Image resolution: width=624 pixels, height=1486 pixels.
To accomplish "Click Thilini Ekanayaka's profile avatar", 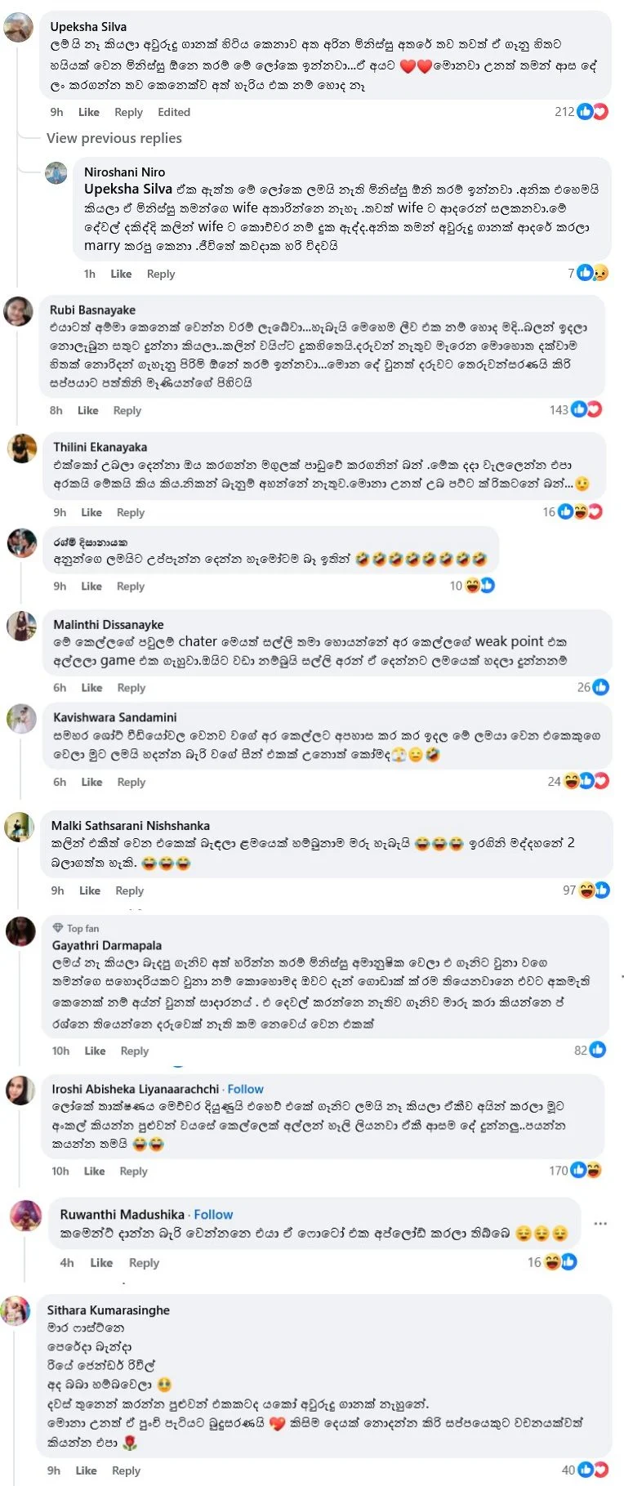I will (x=22, y=448).
